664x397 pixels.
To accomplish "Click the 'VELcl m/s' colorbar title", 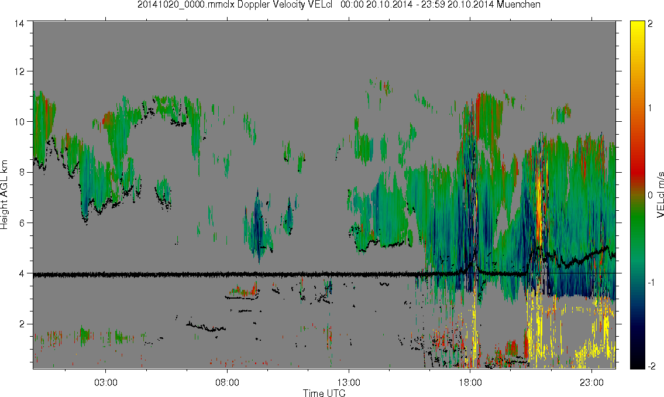I will click(659, 195).
